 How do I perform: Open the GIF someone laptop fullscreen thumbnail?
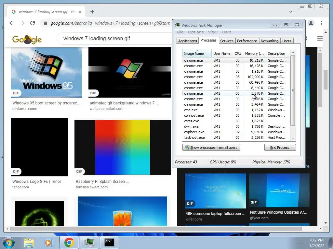pyautogui.click(x=216, y=191)
